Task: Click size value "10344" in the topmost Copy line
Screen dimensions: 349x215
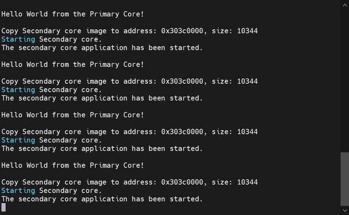Action: pyautogui.click(x=247, y=31)
